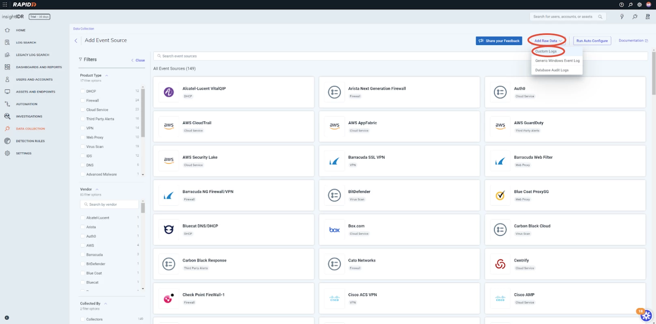Click the Cisco AMP logo icon
The width and height of the screenshot is (656, 324).
500,298
